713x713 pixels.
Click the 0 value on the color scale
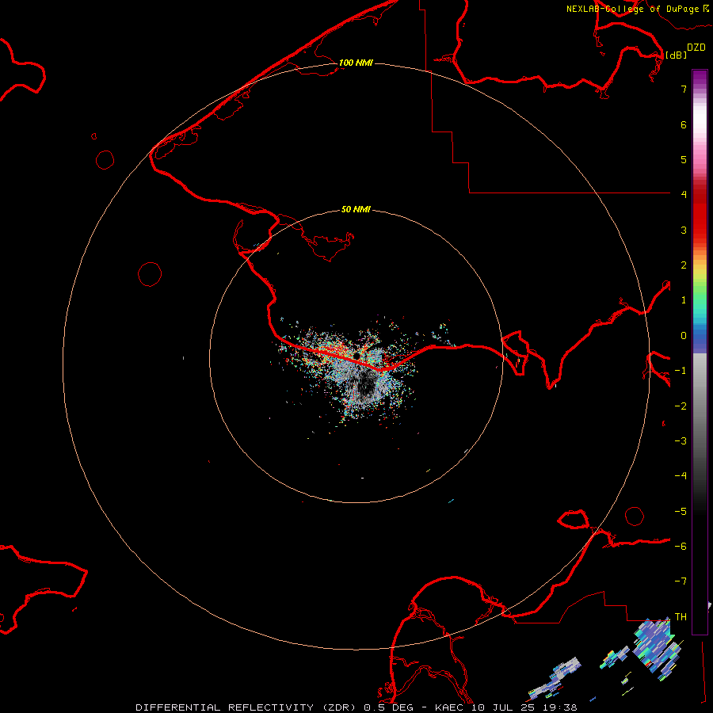coord(684,336)
